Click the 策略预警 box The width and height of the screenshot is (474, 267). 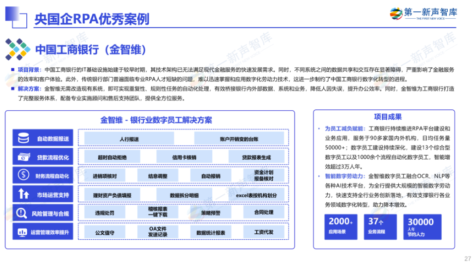(x=211, y=213)
